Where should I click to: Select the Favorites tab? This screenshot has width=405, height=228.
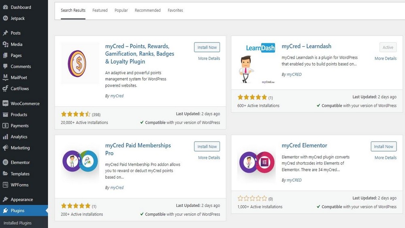point(175,10)
